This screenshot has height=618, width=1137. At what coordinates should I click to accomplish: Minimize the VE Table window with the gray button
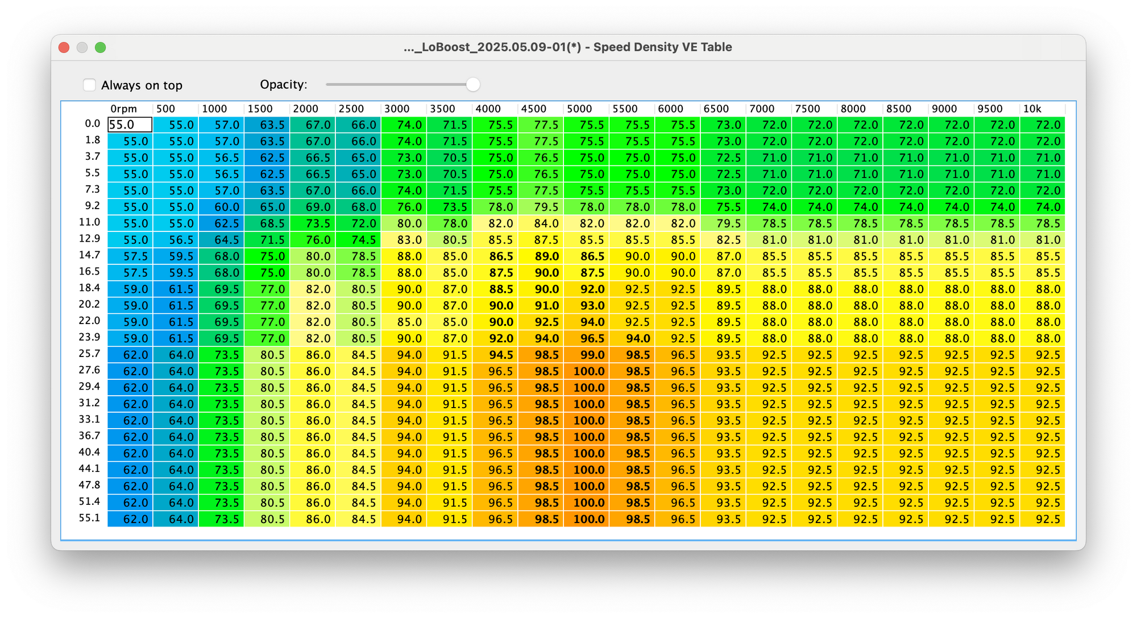click(x=82, y=47)
